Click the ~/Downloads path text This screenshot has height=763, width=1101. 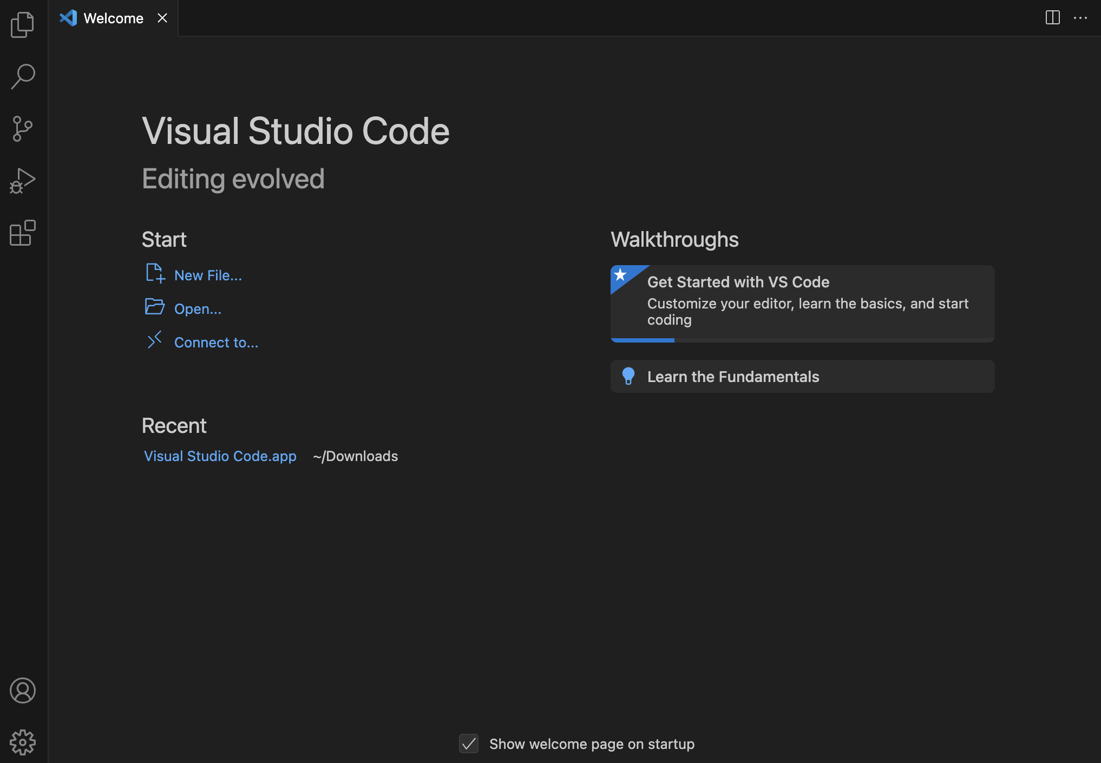(355, 456)
